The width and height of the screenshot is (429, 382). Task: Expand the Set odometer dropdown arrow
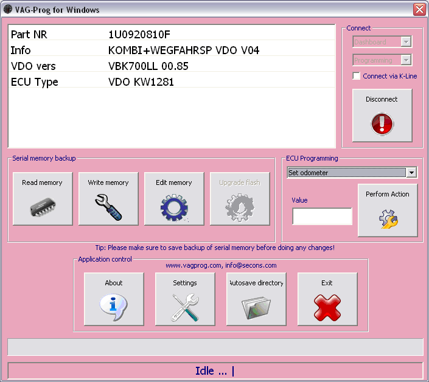pyautogui.click(x=411, y=172)
